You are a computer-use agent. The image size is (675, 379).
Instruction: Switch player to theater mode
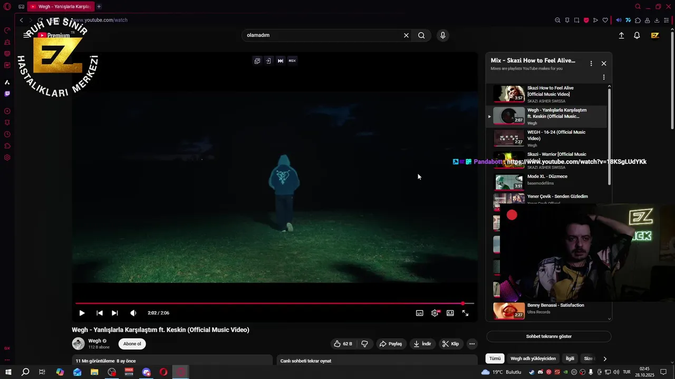(450, 313)
